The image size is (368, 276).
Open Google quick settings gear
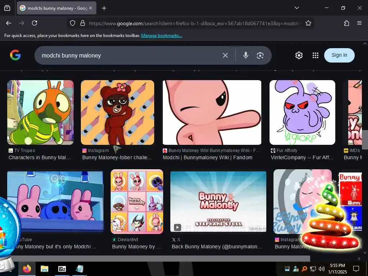(299, 55)
